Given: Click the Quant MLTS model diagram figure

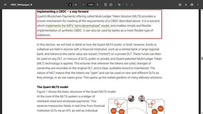Looking at the screenshot, I should tap(136, 104).
